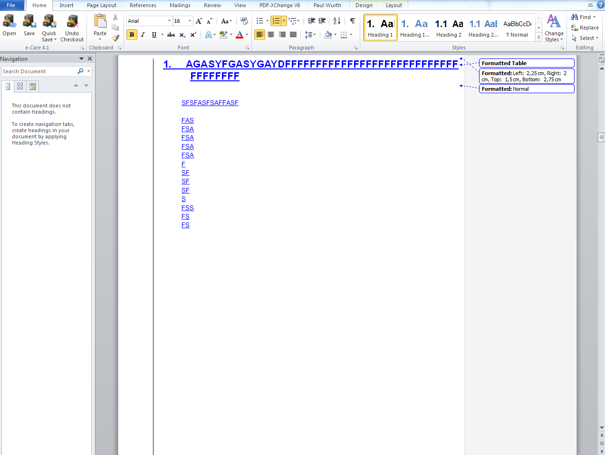Toggle Center alignment
This screenshot has height=455, width=605.
pyautogui.click(x=271, y=35)
